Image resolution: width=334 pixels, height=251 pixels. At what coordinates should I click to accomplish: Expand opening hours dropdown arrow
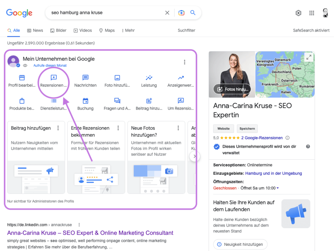click(278, 188)
